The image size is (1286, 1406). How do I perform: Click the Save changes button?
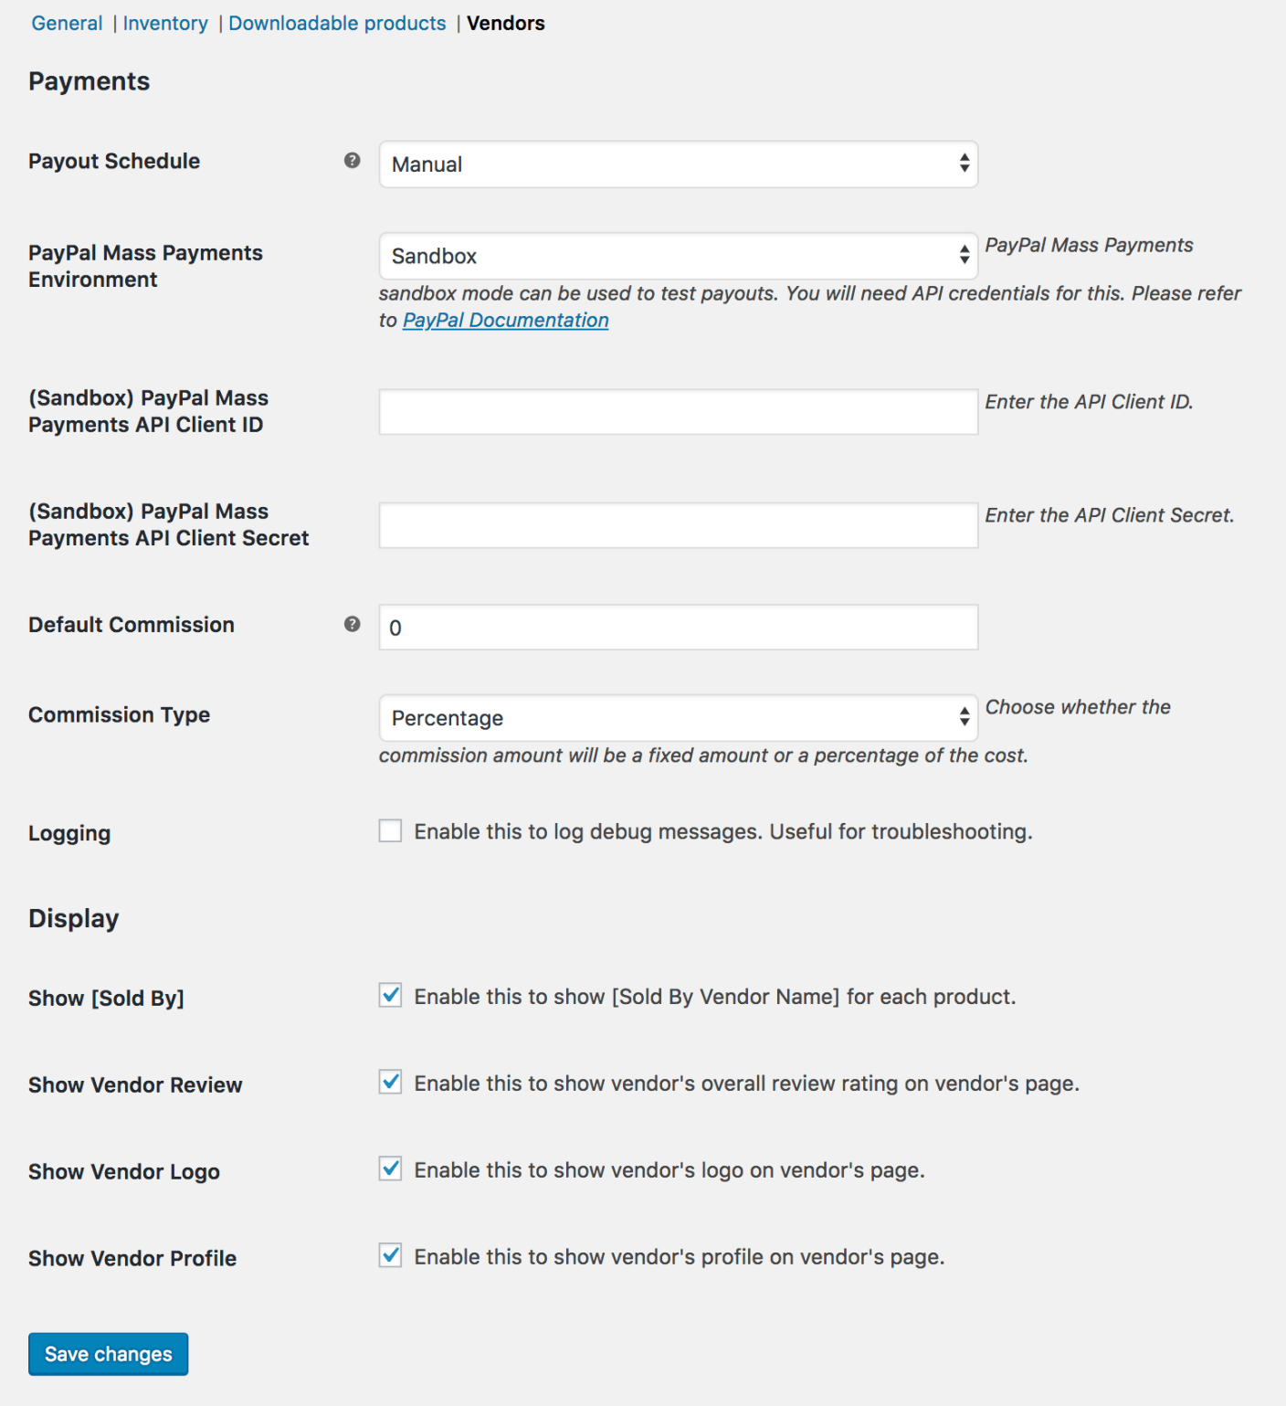pos(108,1354)
